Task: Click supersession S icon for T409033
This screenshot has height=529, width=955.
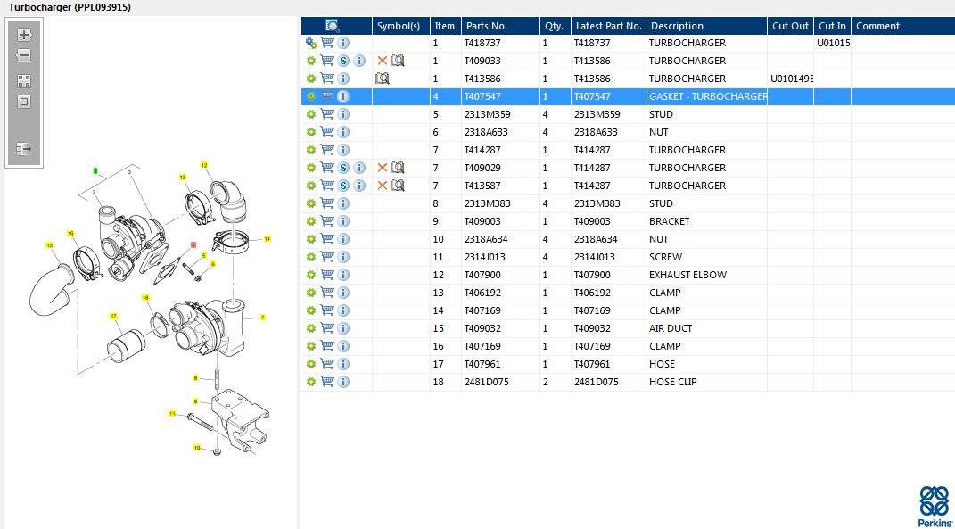Action: click(343, 61)
